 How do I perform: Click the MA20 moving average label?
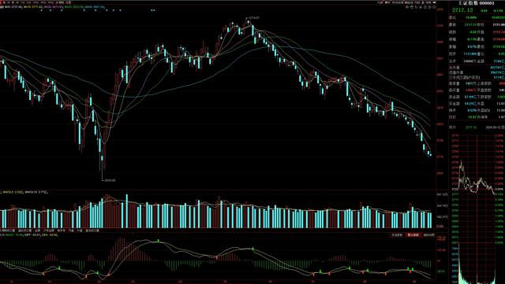point(54,7)
